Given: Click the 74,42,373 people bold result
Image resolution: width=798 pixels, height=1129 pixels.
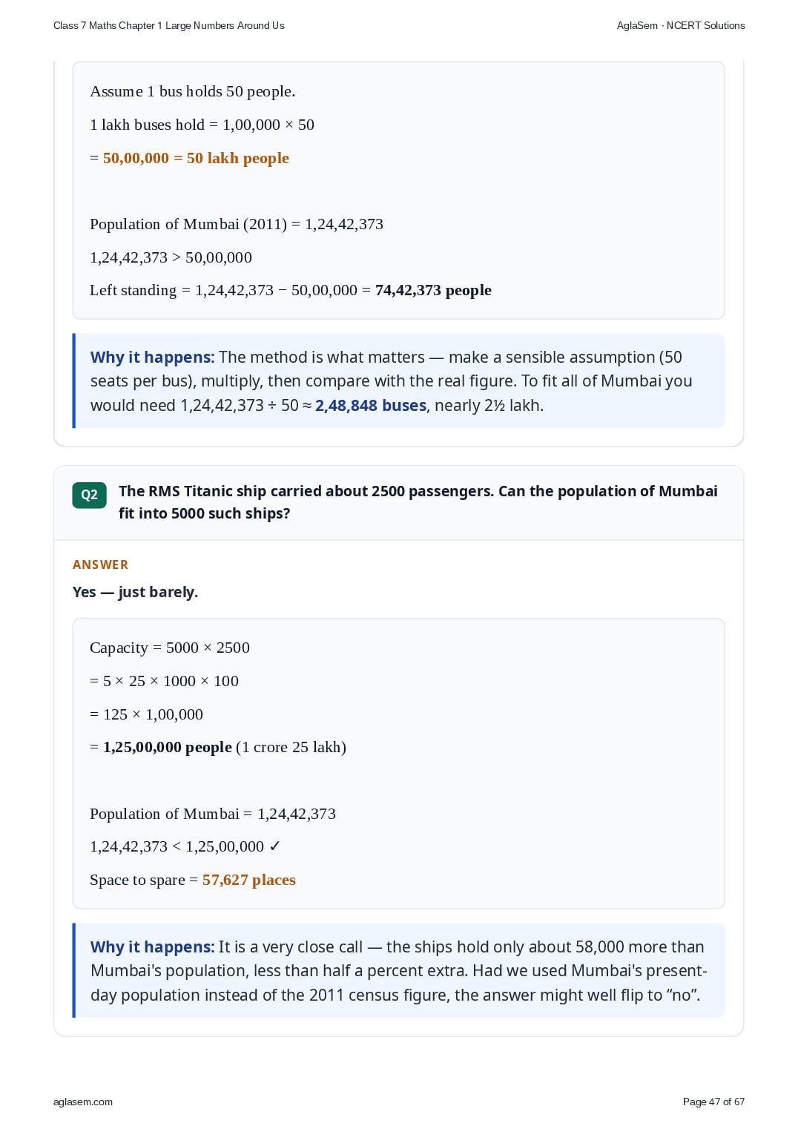Looking at the screenshot, I should pos(433,290).
